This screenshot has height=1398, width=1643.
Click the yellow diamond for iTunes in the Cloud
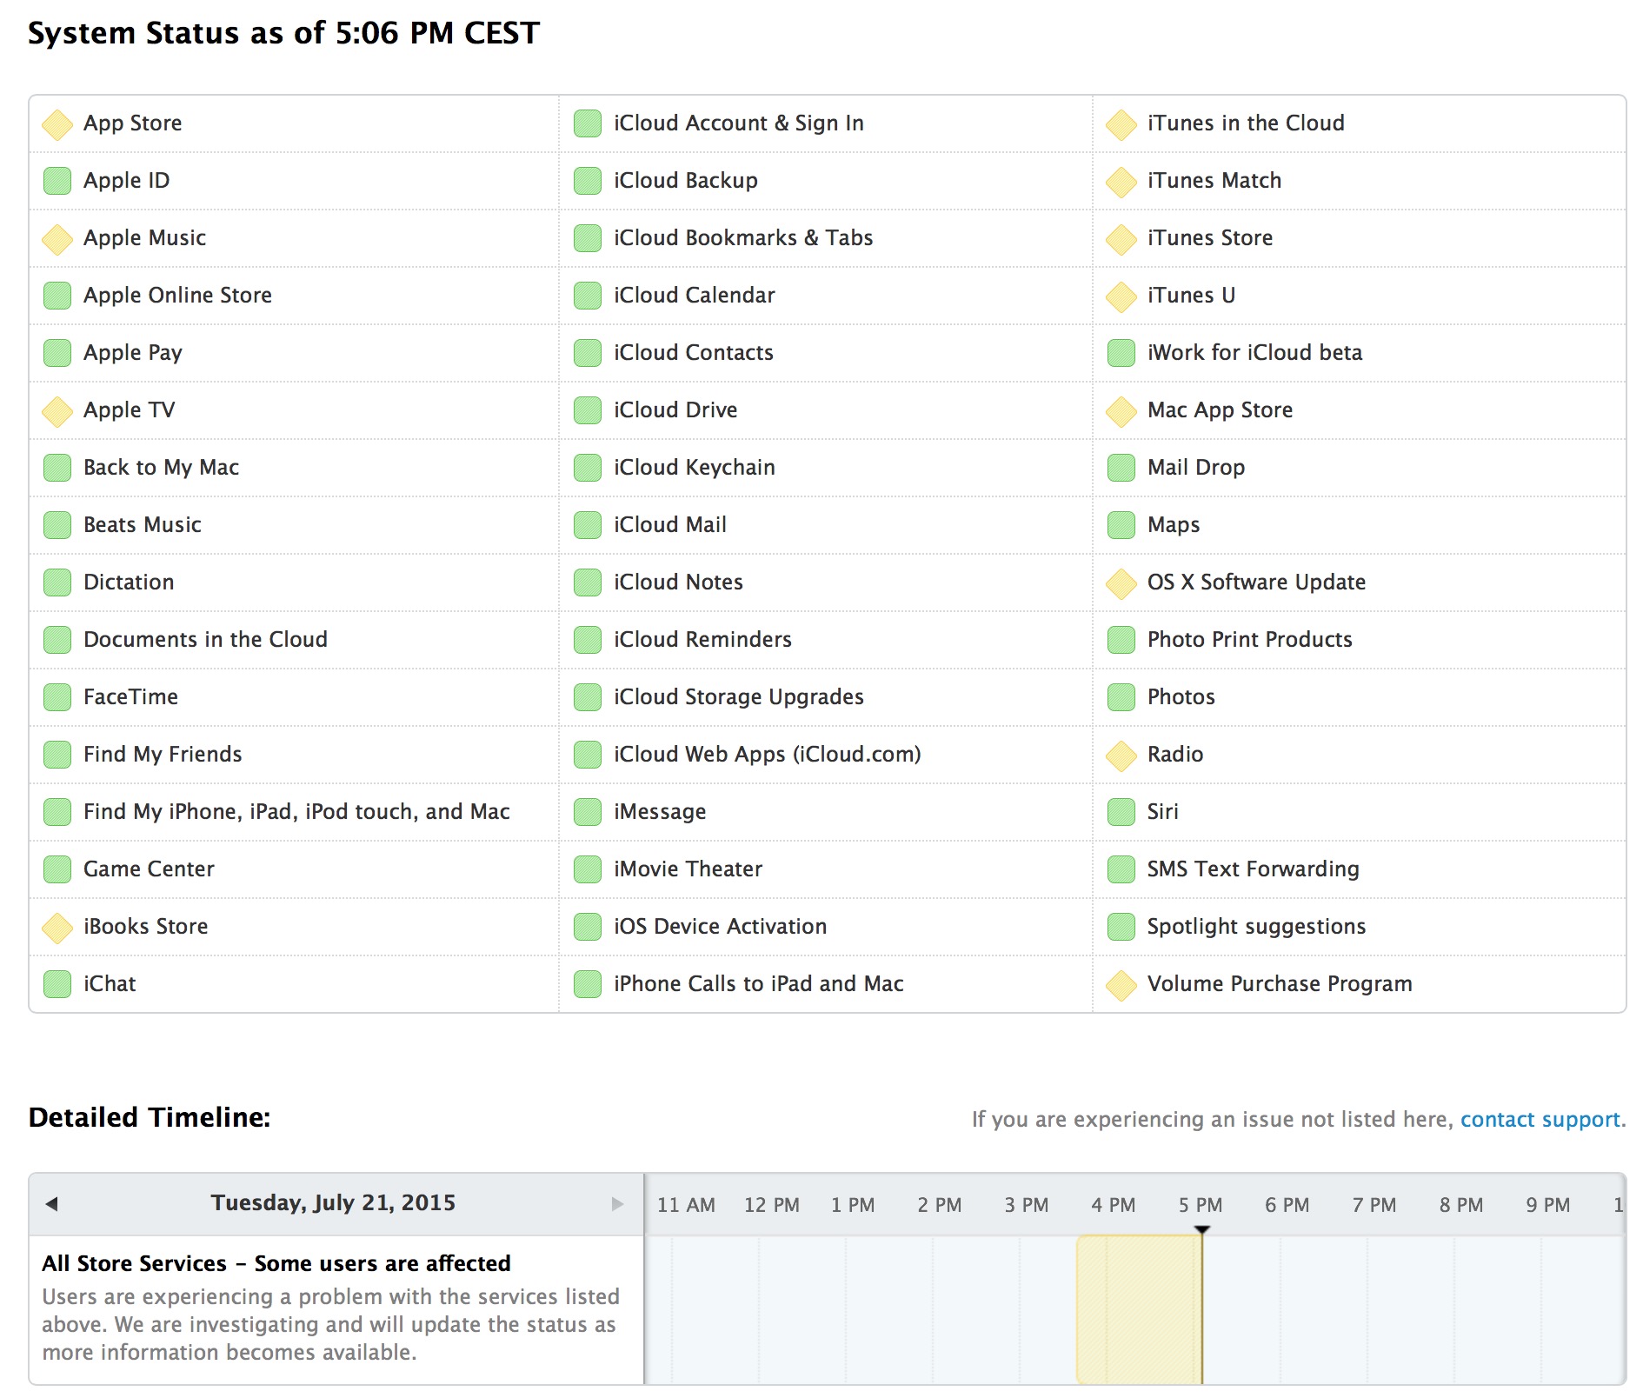(1121, 124)
